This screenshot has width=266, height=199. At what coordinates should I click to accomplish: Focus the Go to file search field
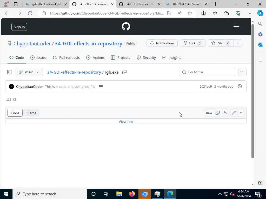207,72
